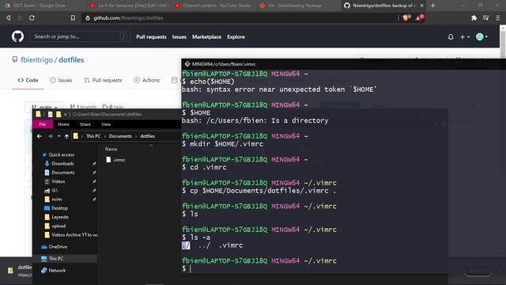Open the Home ribbon tab in File Explorer
Screen dimensions: 506x285
tap(63, 124)
